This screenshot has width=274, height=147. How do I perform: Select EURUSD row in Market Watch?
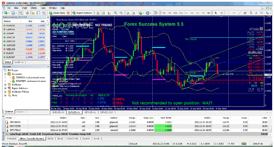24,26
